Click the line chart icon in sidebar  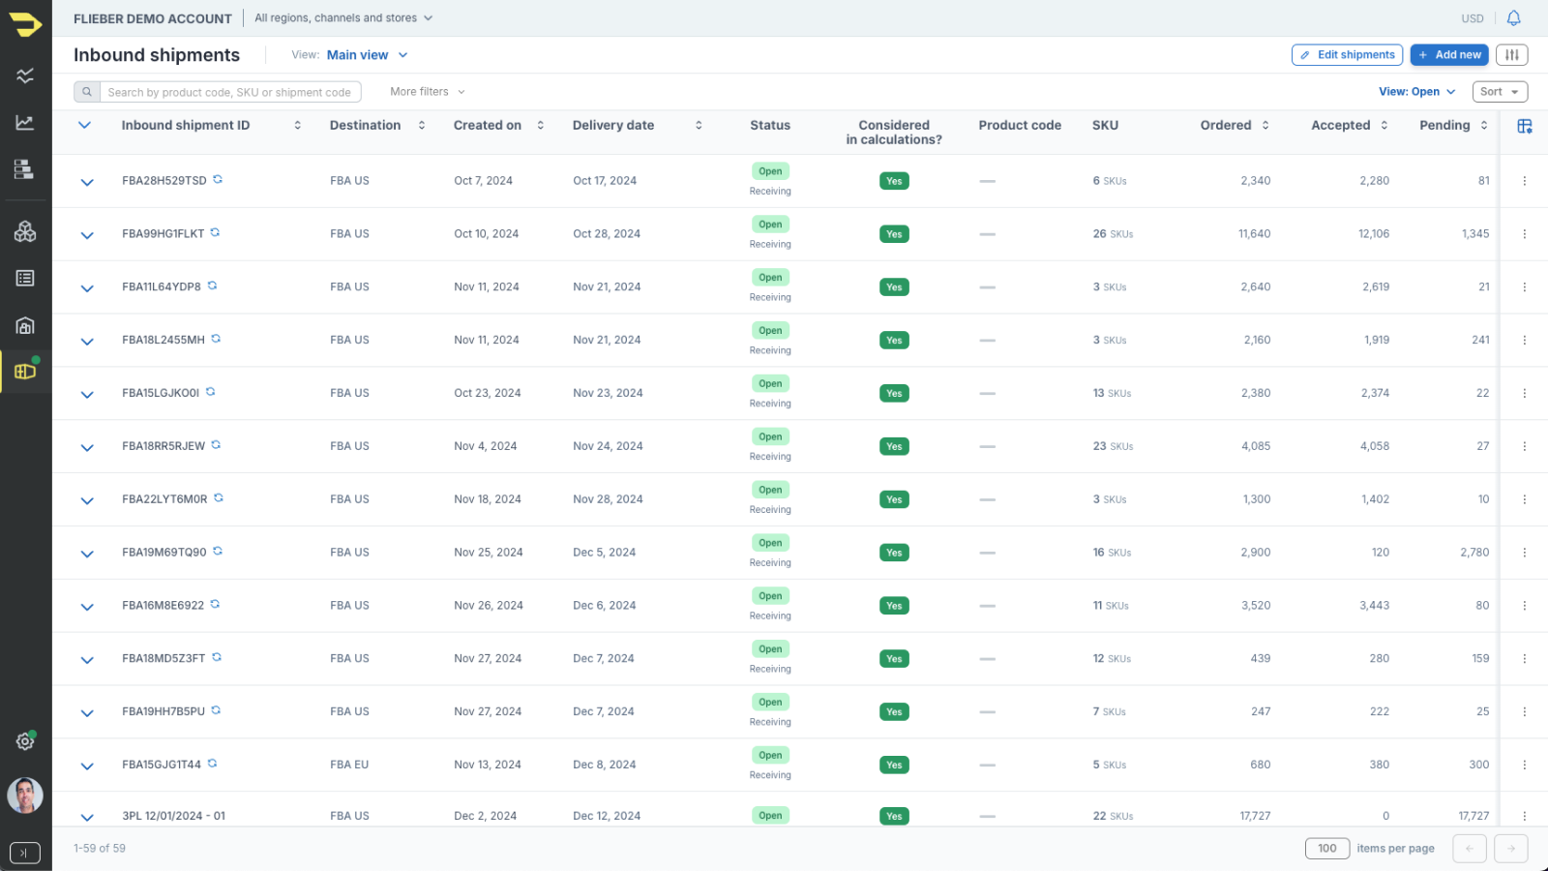click(25, 123)
